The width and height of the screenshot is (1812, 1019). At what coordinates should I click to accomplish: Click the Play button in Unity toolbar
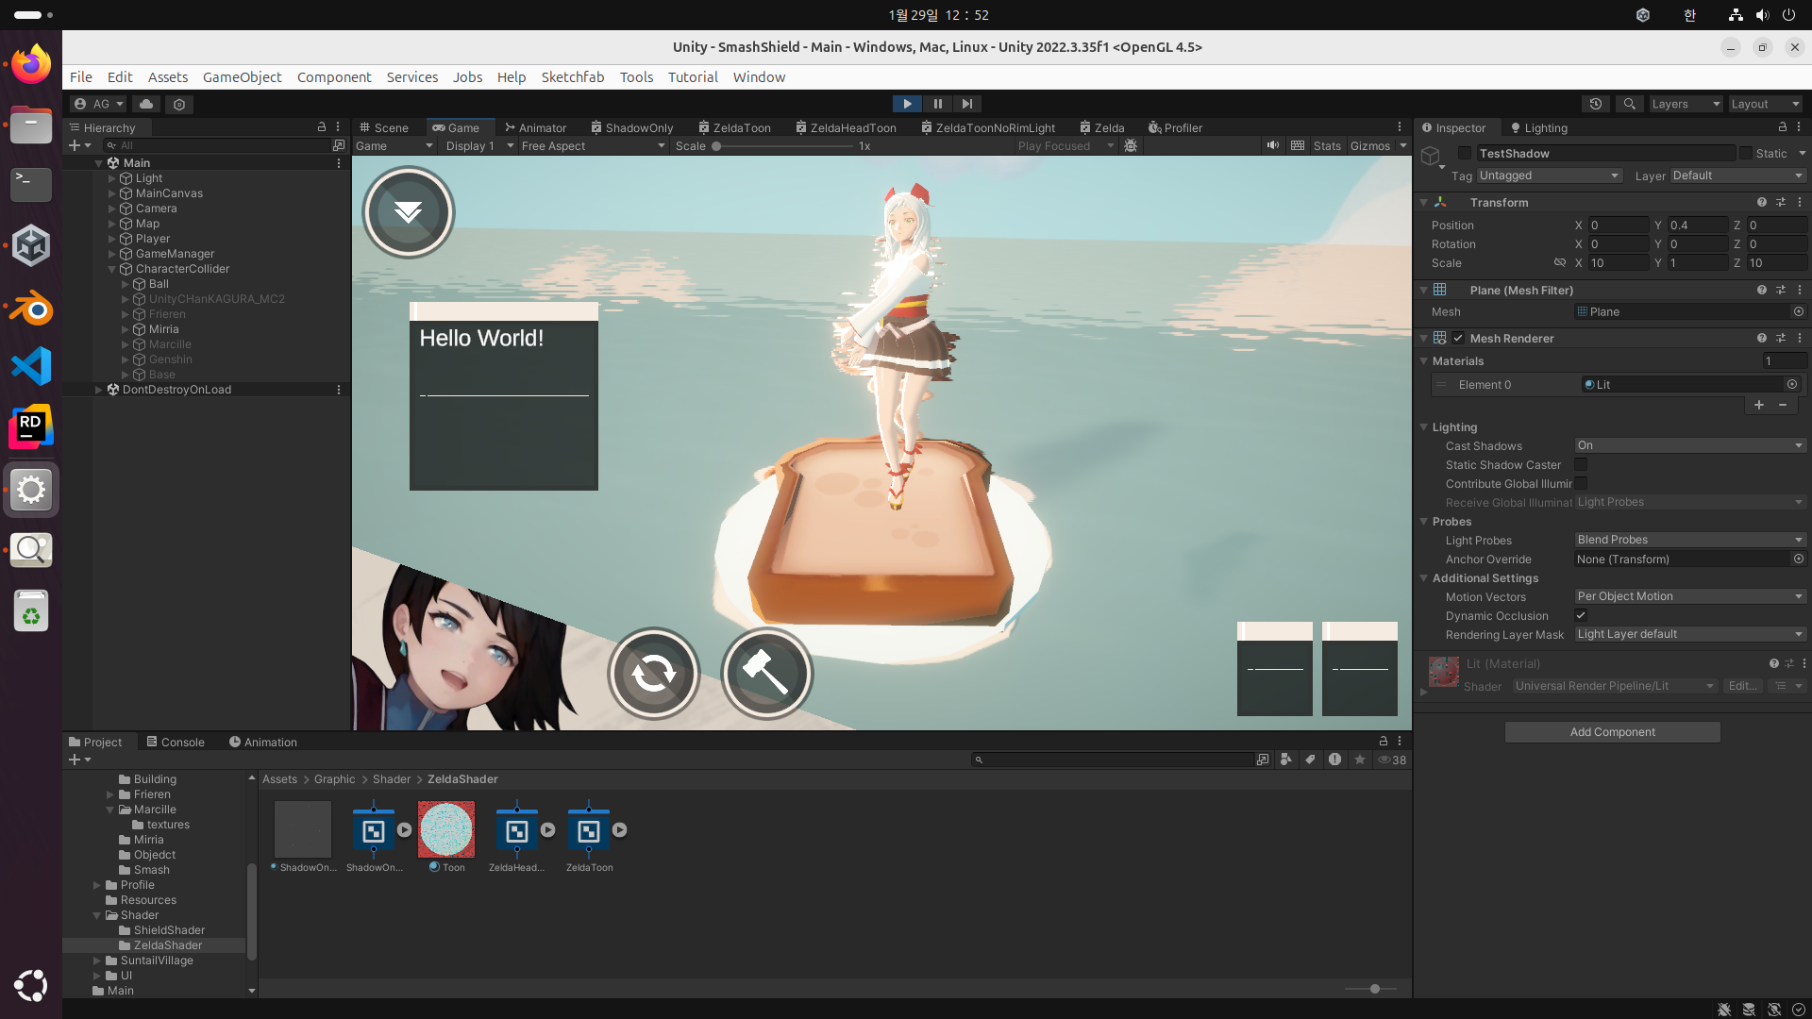907,104
